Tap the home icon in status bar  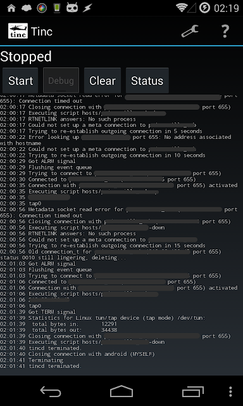(11, 8)
